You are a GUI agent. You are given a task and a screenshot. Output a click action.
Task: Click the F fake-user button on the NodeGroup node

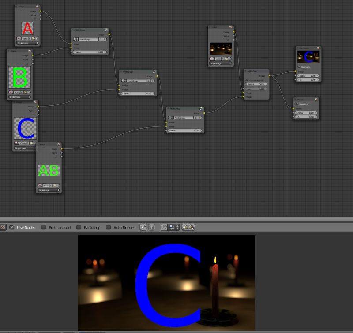(104, 39)
